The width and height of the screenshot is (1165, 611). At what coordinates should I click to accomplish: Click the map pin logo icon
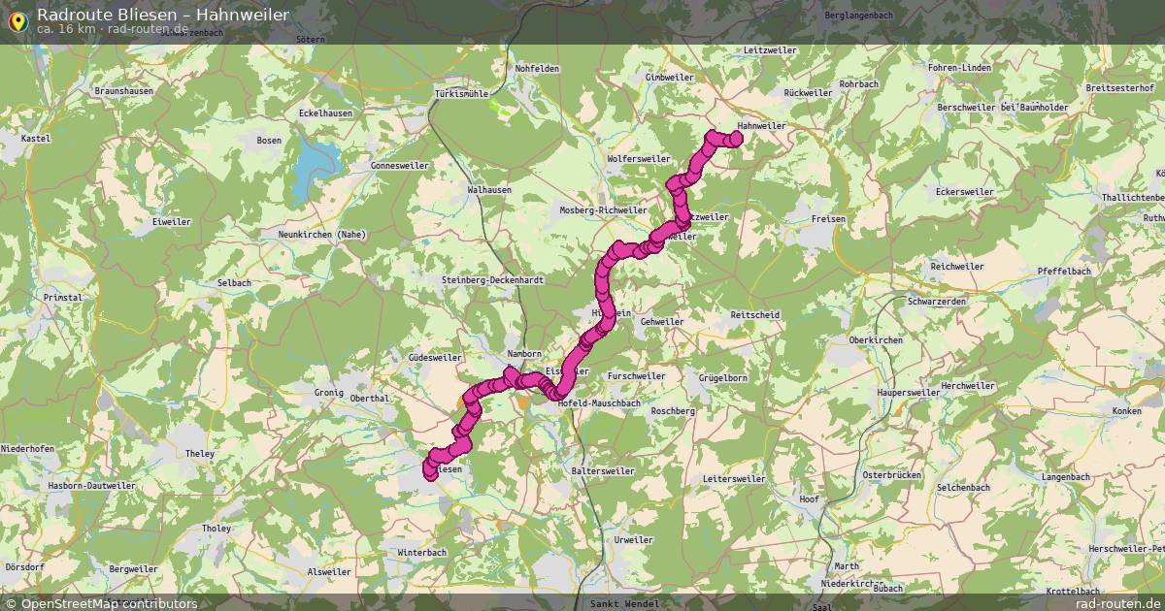point(17,20)
